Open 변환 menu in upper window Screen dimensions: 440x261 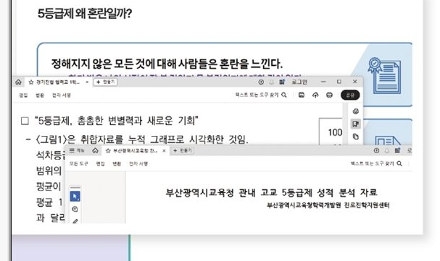tap(40, 95)
